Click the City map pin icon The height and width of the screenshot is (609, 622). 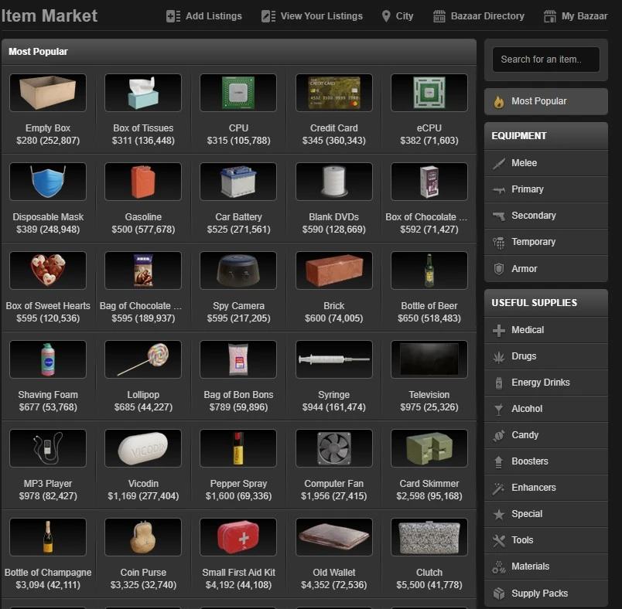[386, 16]
